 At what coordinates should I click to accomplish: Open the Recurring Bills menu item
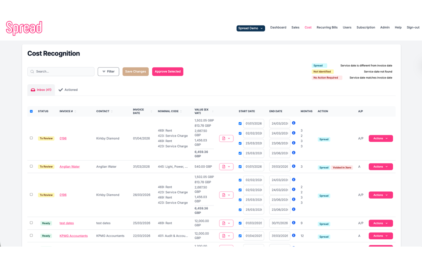(x=327, y=27)
